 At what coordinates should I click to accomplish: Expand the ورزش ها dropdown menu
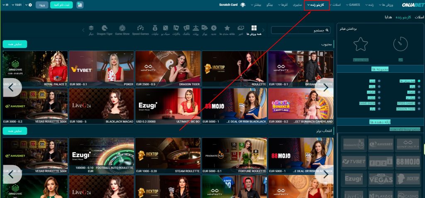click(x=386, y=5)
